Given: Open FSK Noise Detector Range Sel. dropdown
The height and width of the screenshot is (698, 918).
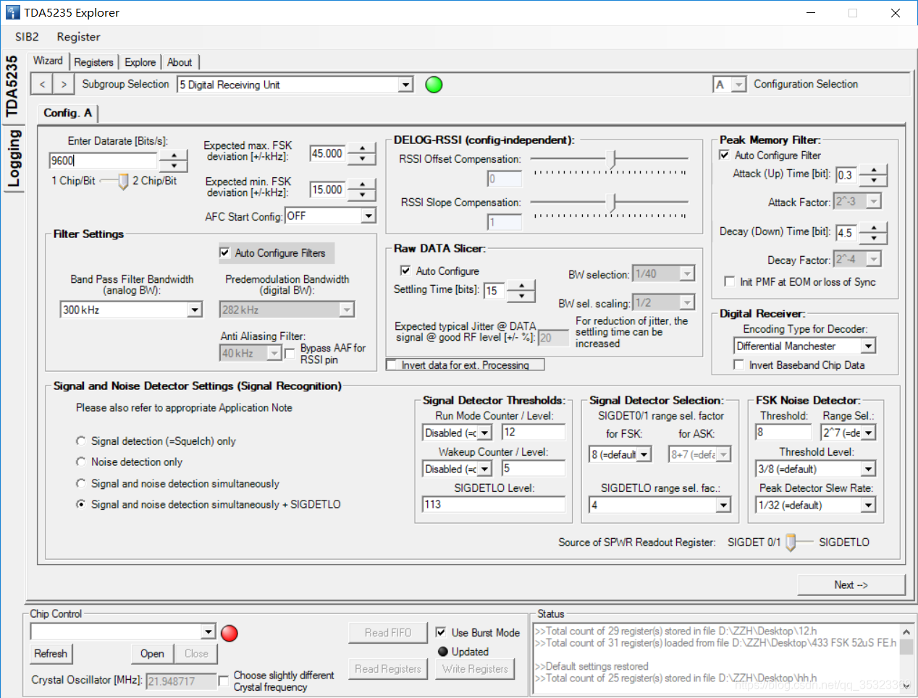Looking at the screenshot, I should pyautogui.click(x=868, y=433).
